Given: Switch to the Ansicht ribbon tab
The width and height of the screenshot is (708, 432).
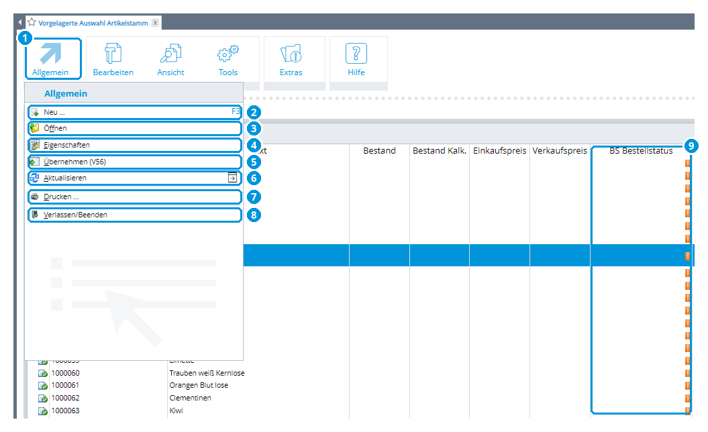Looking at the screenshot, I should tap(170, 60).
